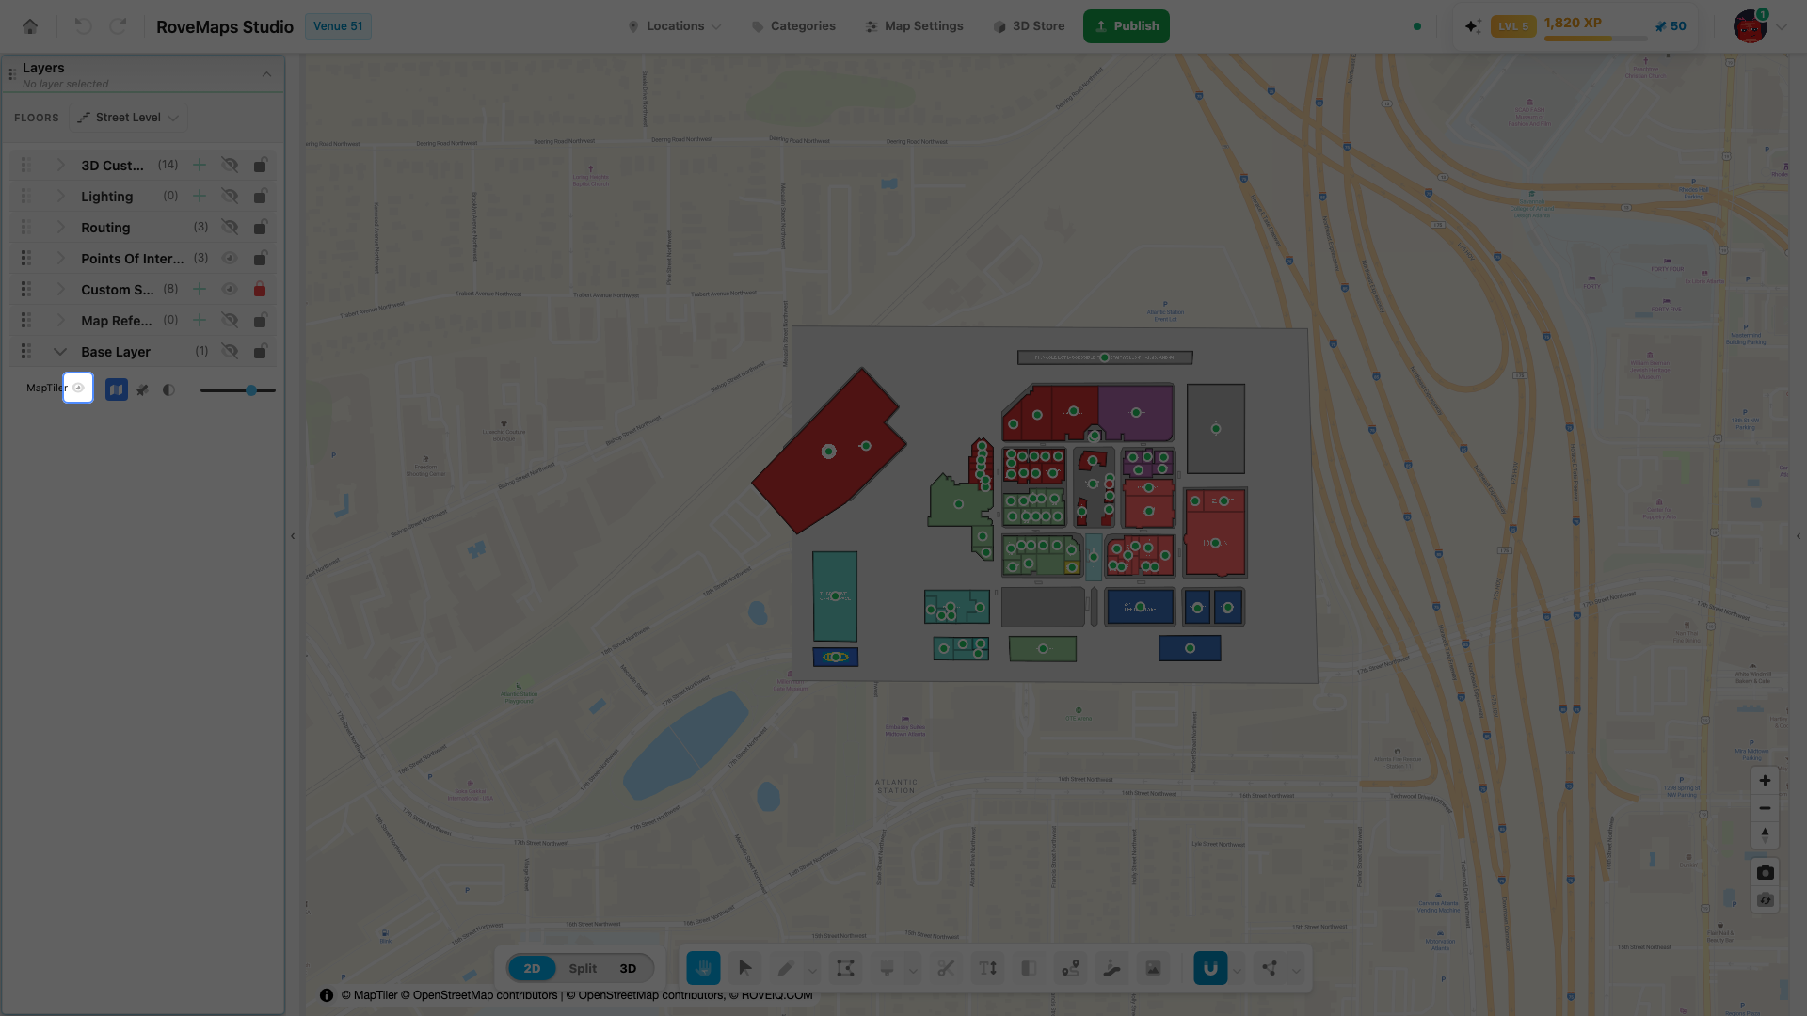Show the Routing layer

click(x=230, y=227)
